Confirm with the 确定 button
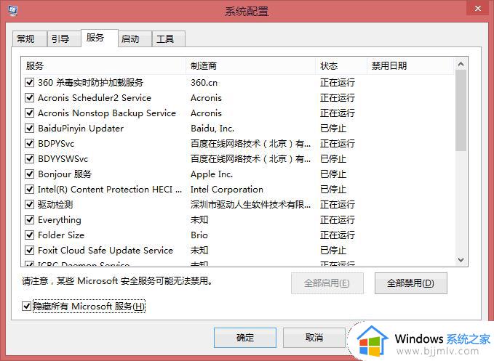The width and height of the screenshot is (494, 361). (245, 338)
